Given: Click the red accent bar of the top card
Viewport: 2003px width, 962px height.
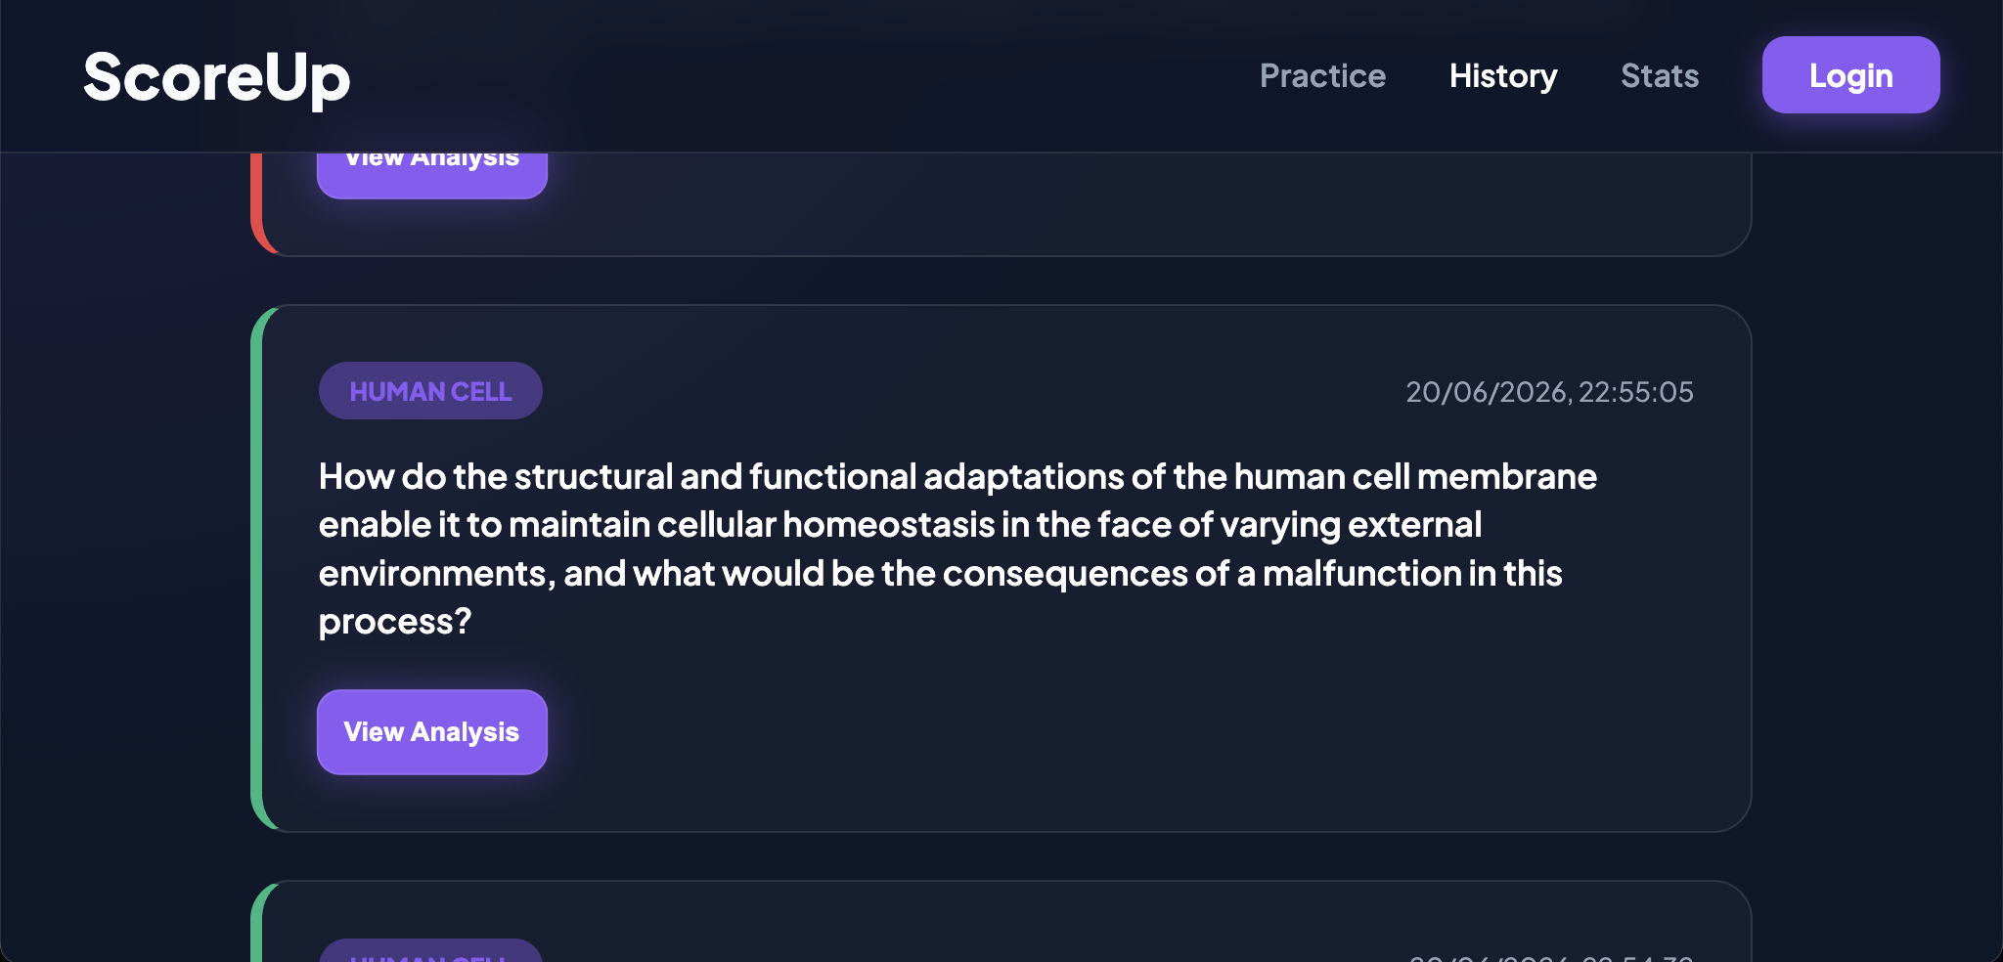Looking at the screenshot, I should coord(257,200).
